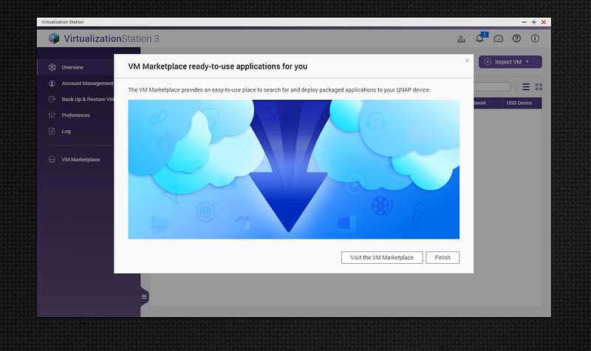The width and height of the screenshot is (591, 351).
Task: Open VM Marketplace in the sidebar
Action: pyautogui.click(x=76, y=160)
